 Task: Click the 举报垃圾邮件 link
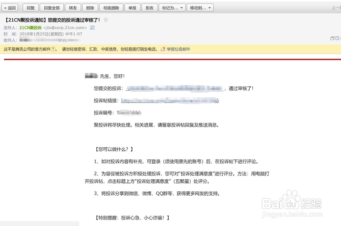[178, 49]
